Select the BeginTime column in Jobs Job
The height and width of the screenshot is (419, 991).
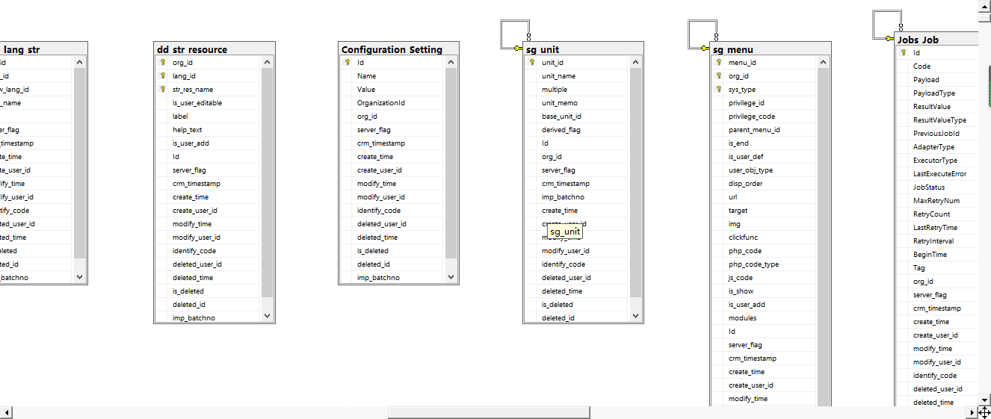point(937,255)
